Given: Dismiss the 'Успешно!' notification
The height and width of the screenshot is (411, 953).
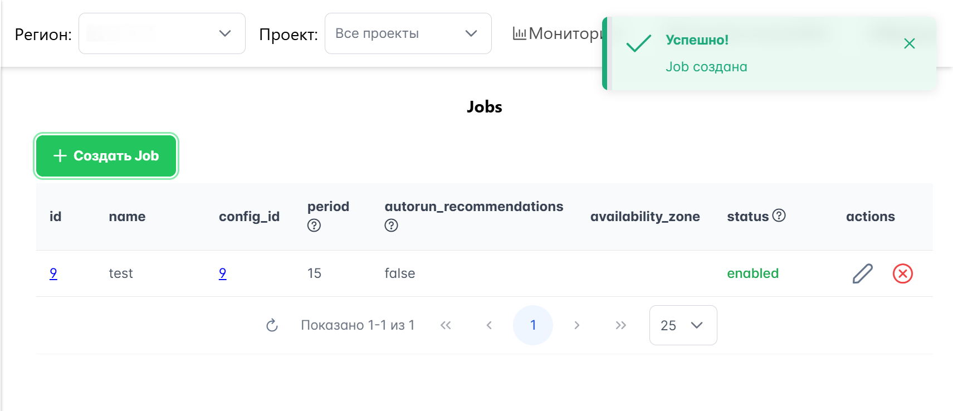Looking at the screenshot, I should click(909, 43).
